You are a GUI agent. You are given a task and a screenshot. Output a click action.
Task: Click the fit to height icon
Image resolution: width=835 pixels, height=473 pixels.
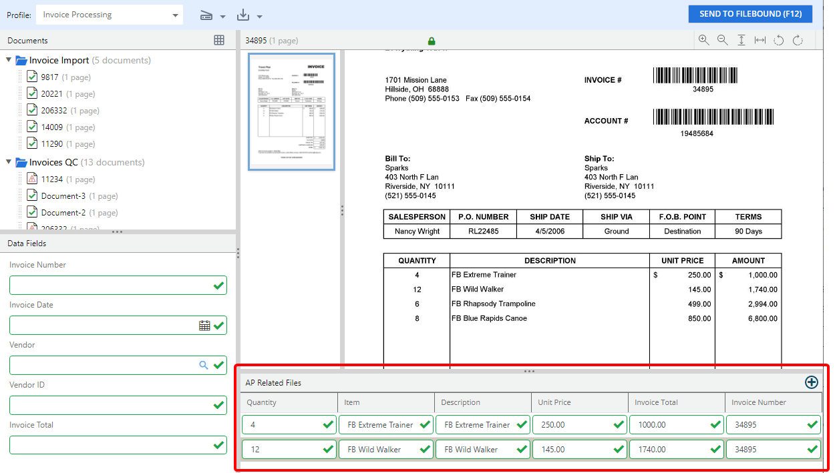[741, 40]
